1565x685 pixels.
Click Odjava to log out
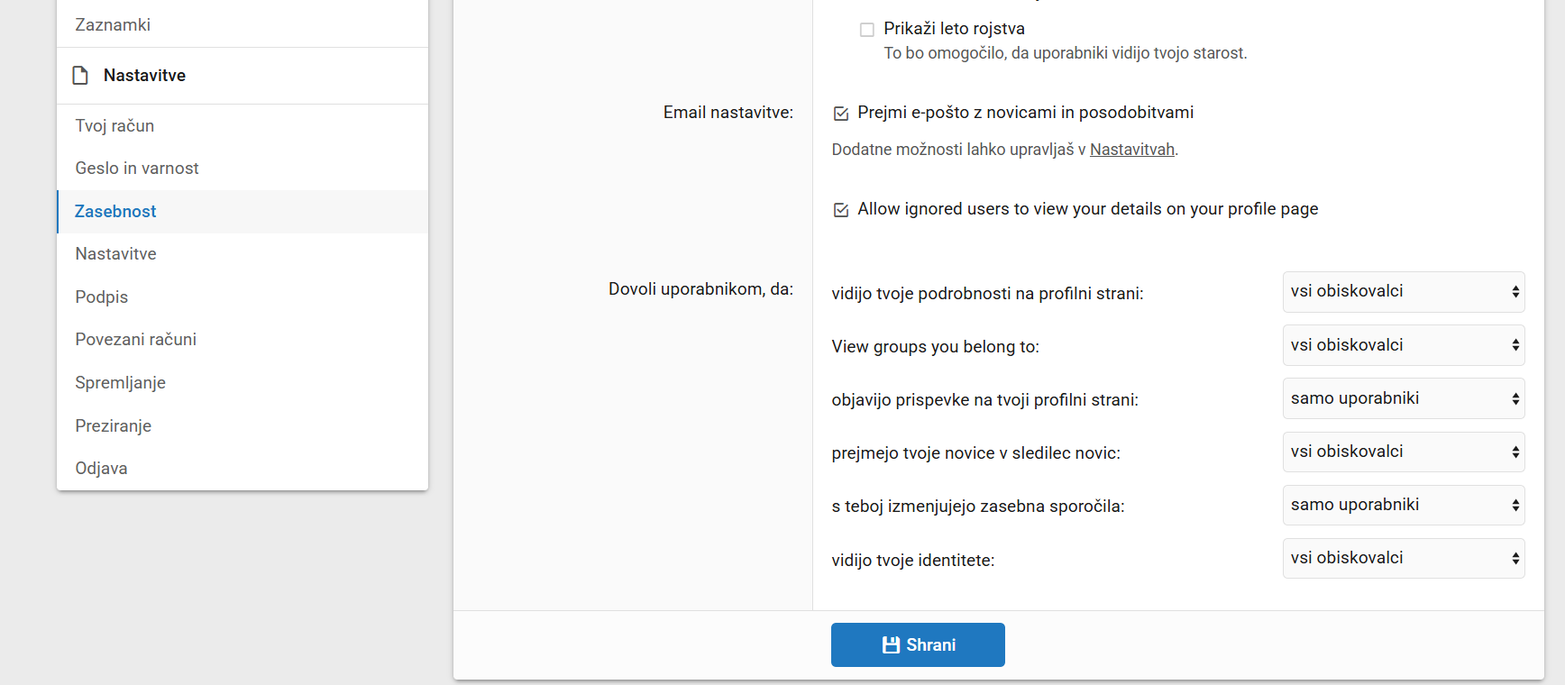coord(102,469)
